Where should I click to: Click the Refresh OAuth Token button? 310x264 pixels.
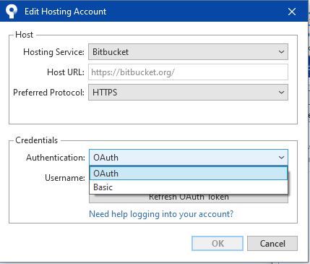(189, 198)
